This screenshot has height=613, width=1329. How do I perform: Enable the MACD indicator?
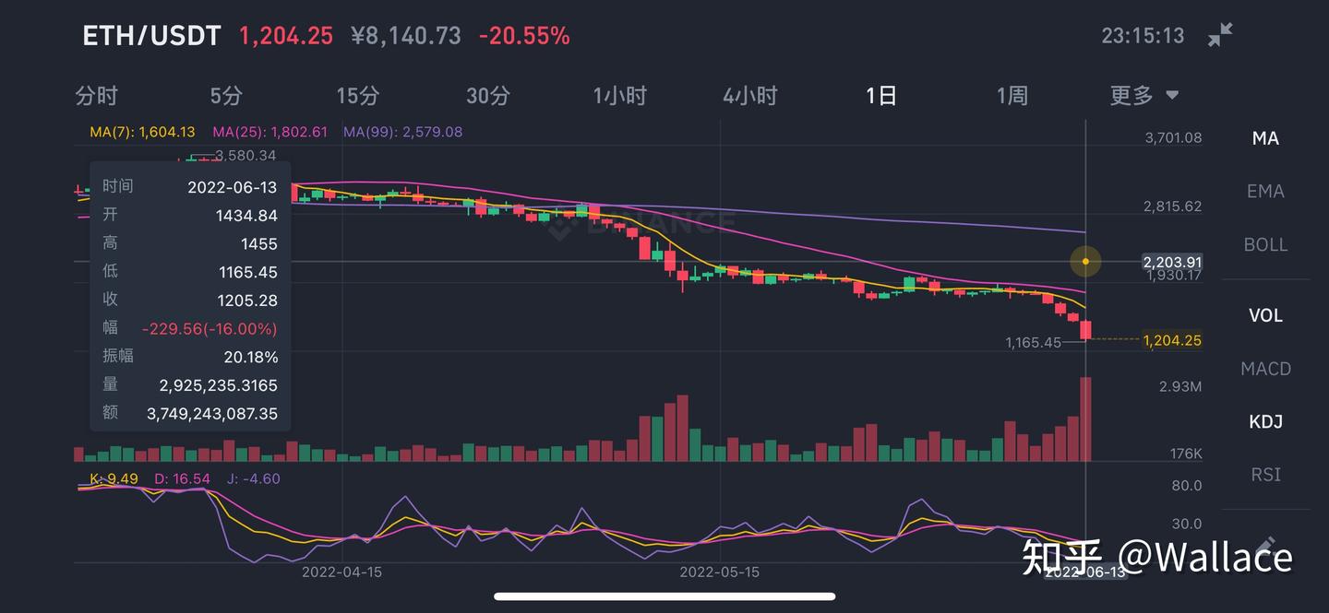point(1265,368)
